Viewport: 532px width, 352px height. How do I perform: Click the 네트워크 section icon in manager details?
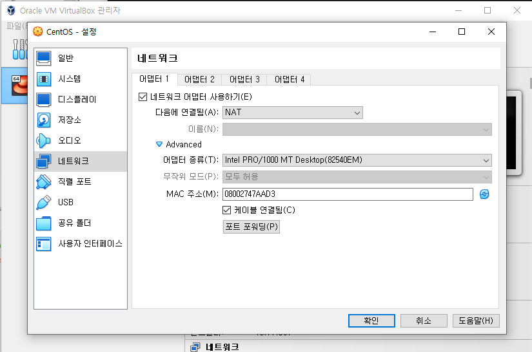pyautogui.click(x=195, y=347)
